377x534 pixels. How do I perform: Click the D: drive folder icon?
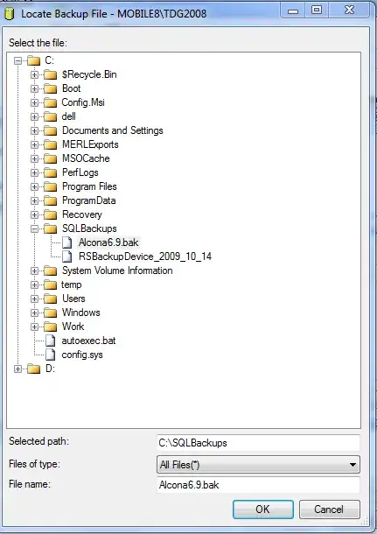(34, 369)
